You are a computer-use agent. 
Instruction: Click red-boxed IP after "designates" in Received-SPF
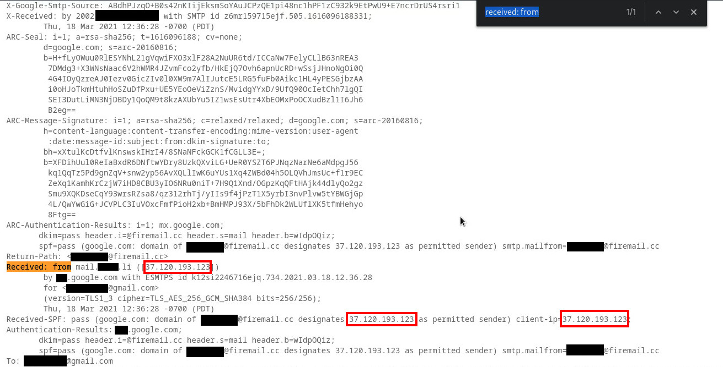[381, 319]
